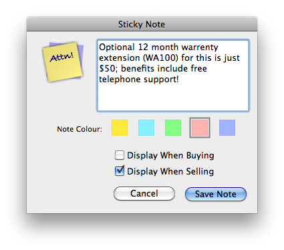Click the Sticky Note title bar
Viewport: 284px width, 250px height.
(x=142, y=24)
